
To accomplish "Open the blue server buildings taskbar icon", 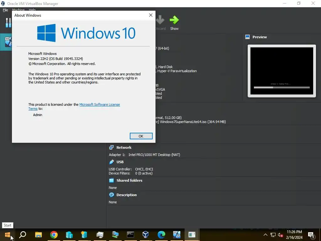I will pos(69,235).
